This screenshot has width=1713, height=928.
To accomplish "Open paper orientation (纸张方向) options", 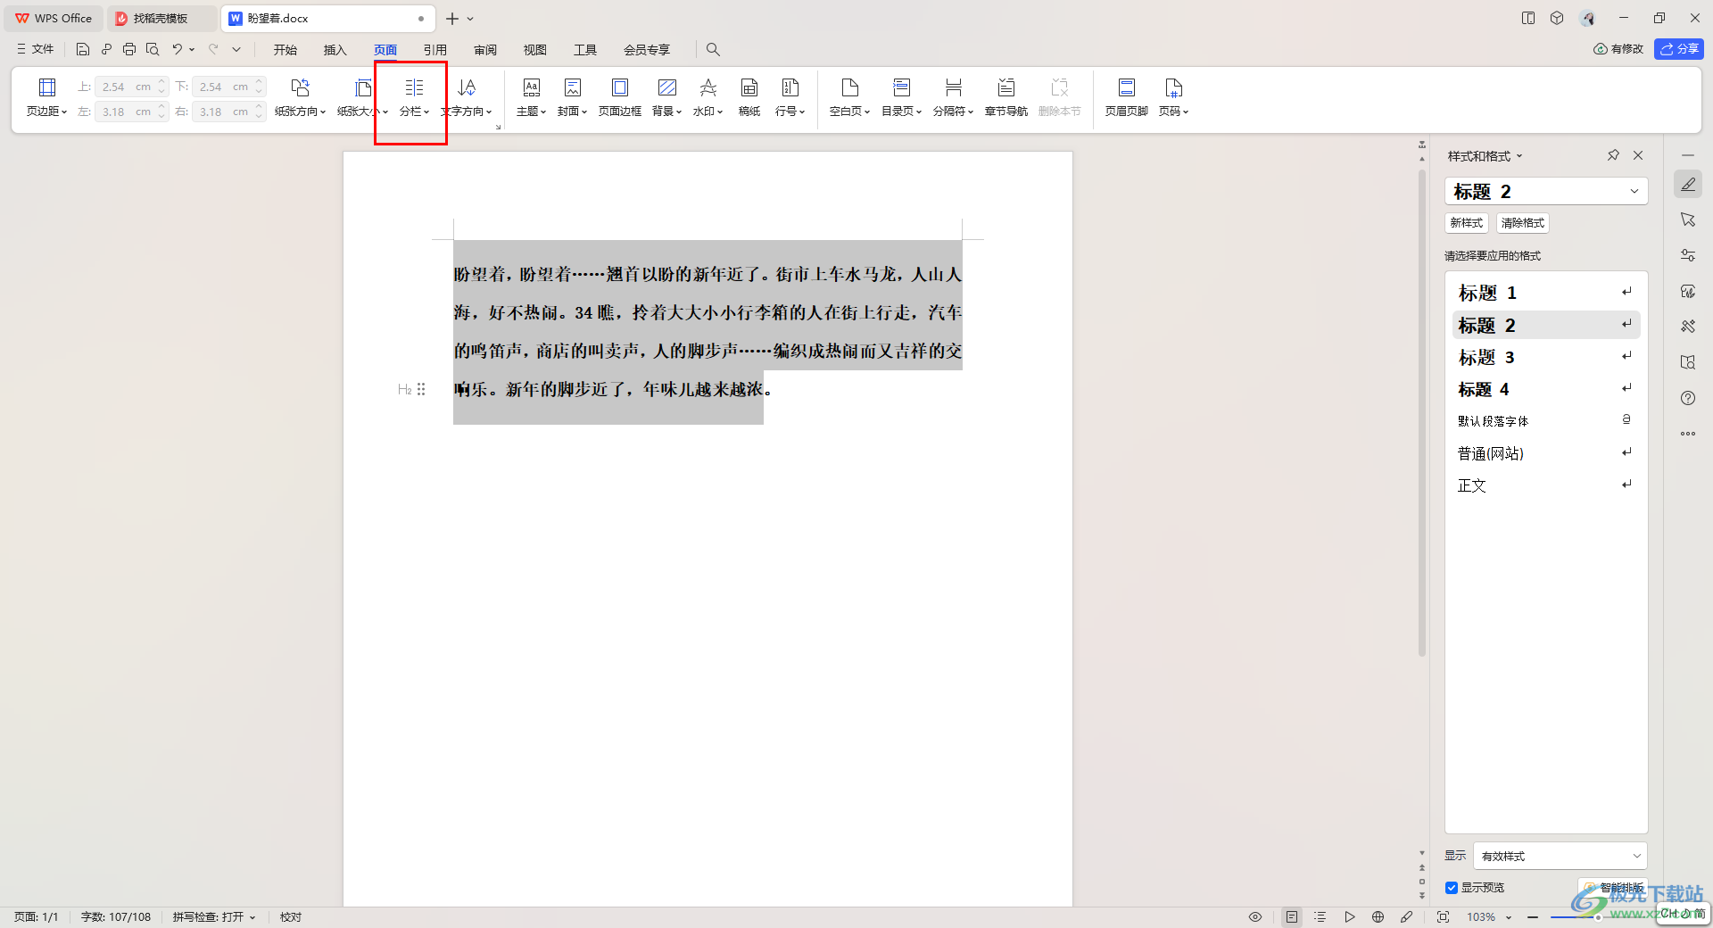I will click(x=301, y=96).
